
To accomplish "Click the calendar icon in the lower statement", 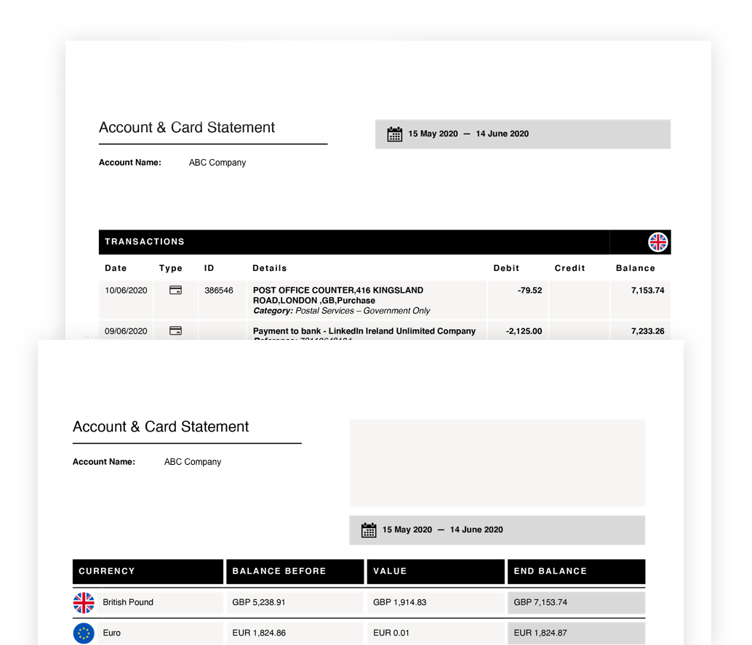I will pyautogui.click(x=369, y=530).
